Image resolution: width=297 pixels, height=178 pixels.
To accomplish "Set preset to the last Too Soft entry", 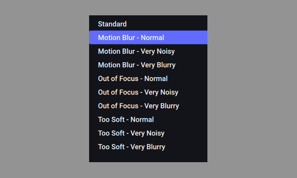I will pos(148,146).
